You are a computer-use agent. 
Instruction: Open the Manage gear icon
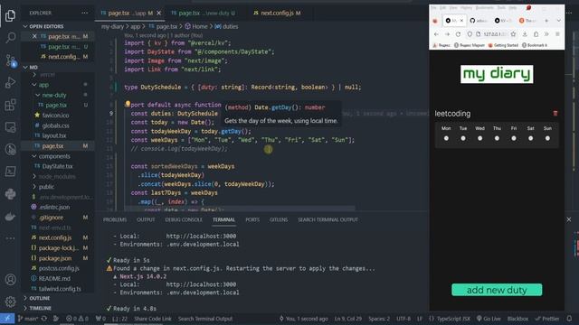point(10,302)
